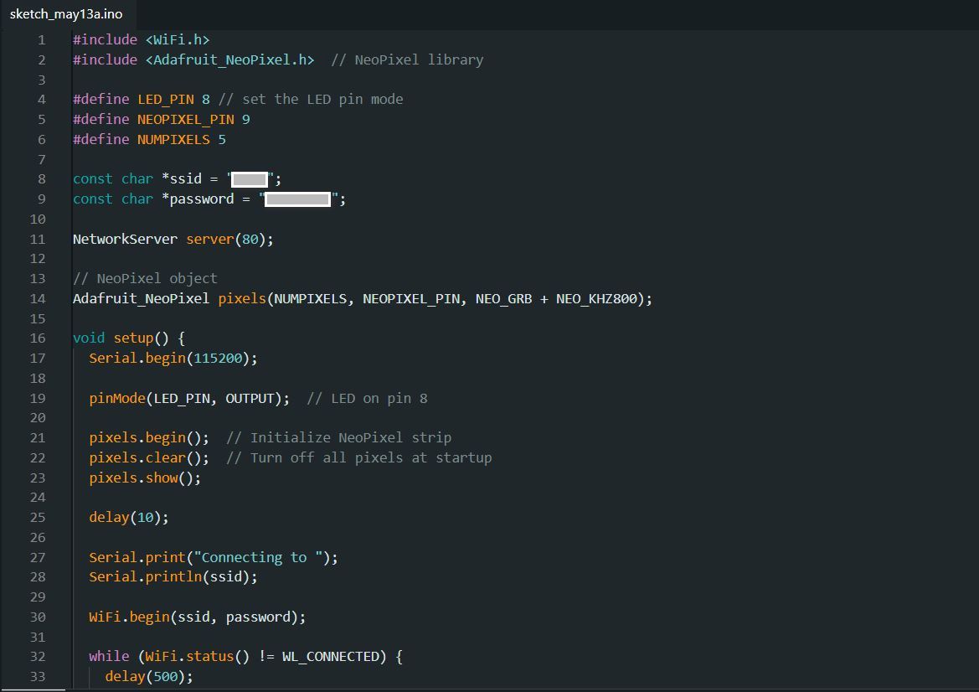This screenshot has width=979, height=692.
Task: Click the '// NeoPixel object' comment
Action: 145,278
